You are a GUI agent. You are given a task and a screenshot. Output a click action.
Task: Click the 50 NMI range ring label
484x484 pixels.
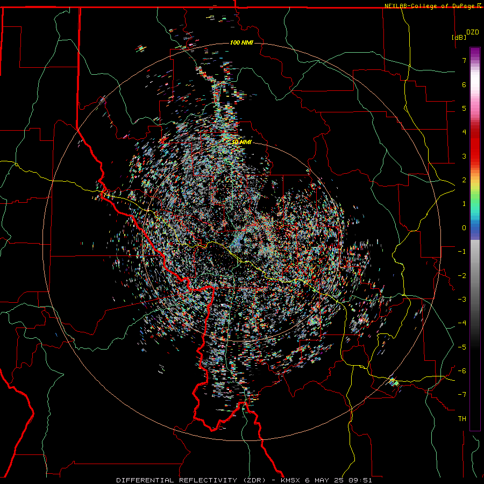click(x=241, y=142)
